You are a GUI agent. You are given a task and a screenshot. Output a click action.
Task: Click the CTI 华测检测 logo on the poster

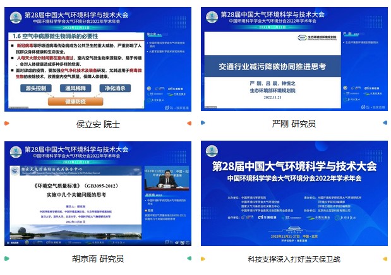pos(267,218)
